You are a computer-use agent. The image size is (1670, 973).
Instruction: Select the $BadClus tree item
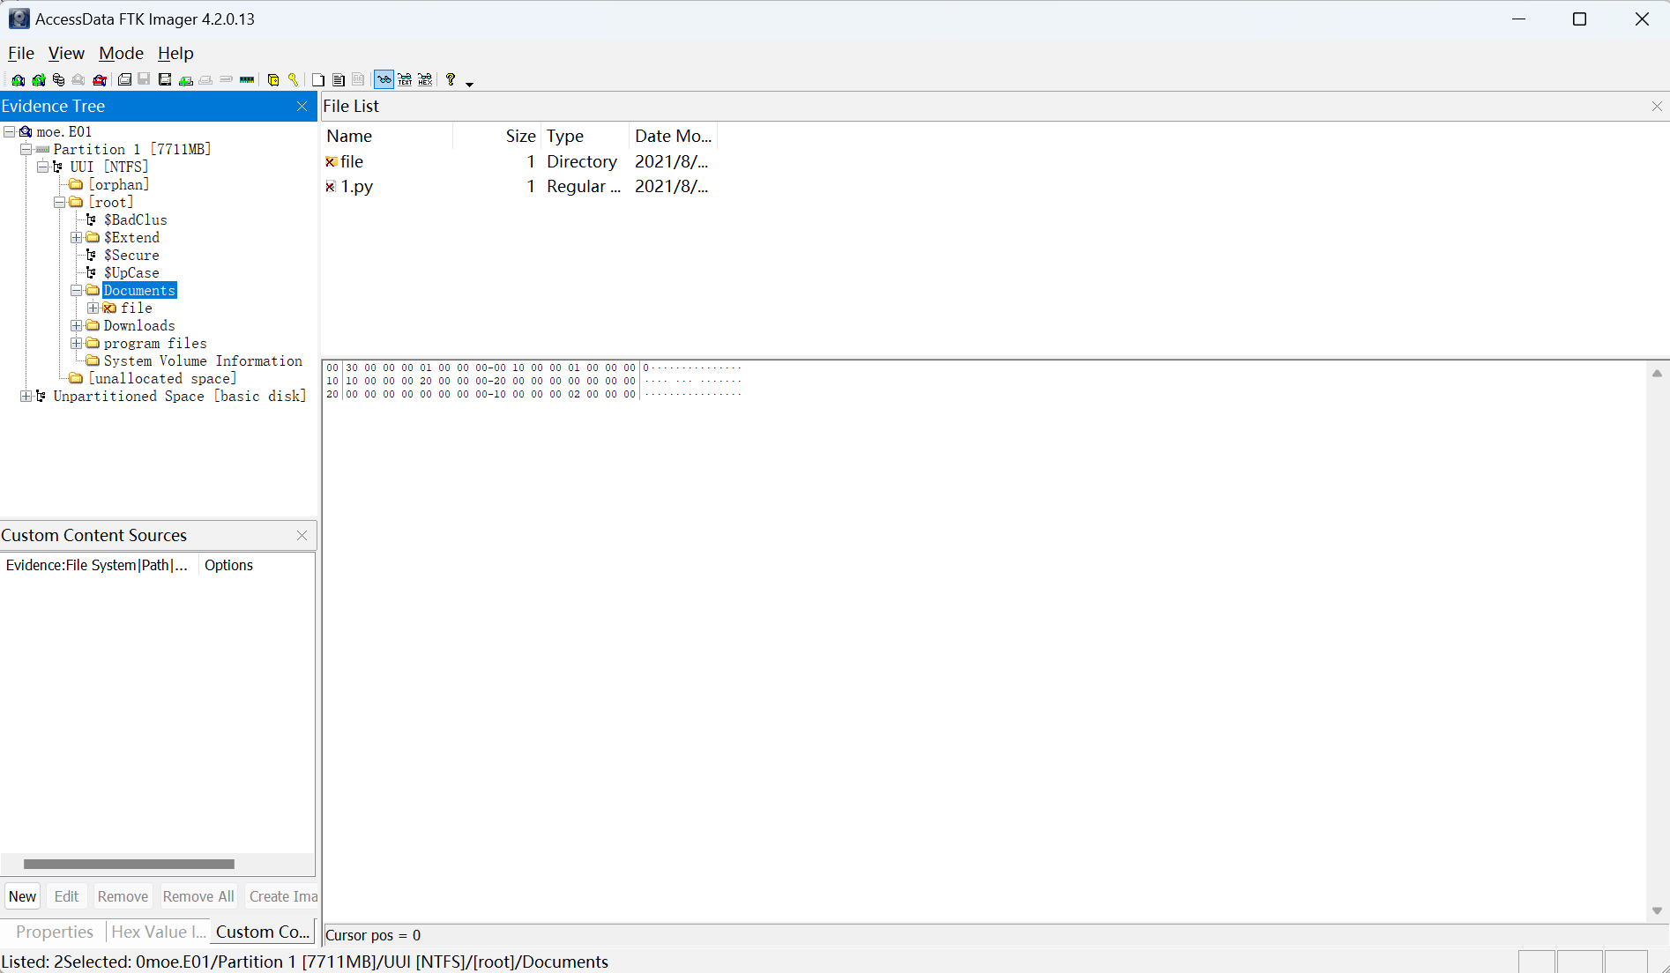[135, 219]
